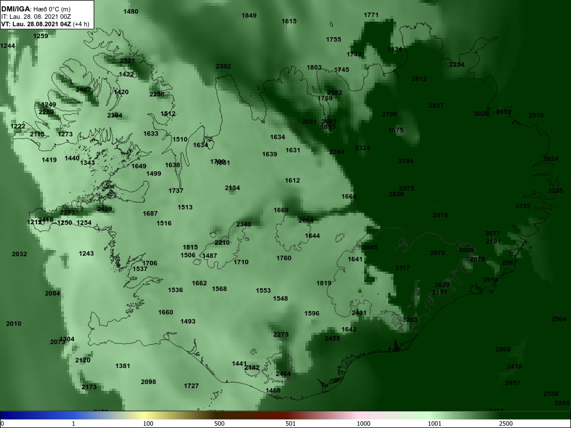Screen dimensions: 571x428
Task: Click the map value 2340
Action: click(x=244, y=224)
